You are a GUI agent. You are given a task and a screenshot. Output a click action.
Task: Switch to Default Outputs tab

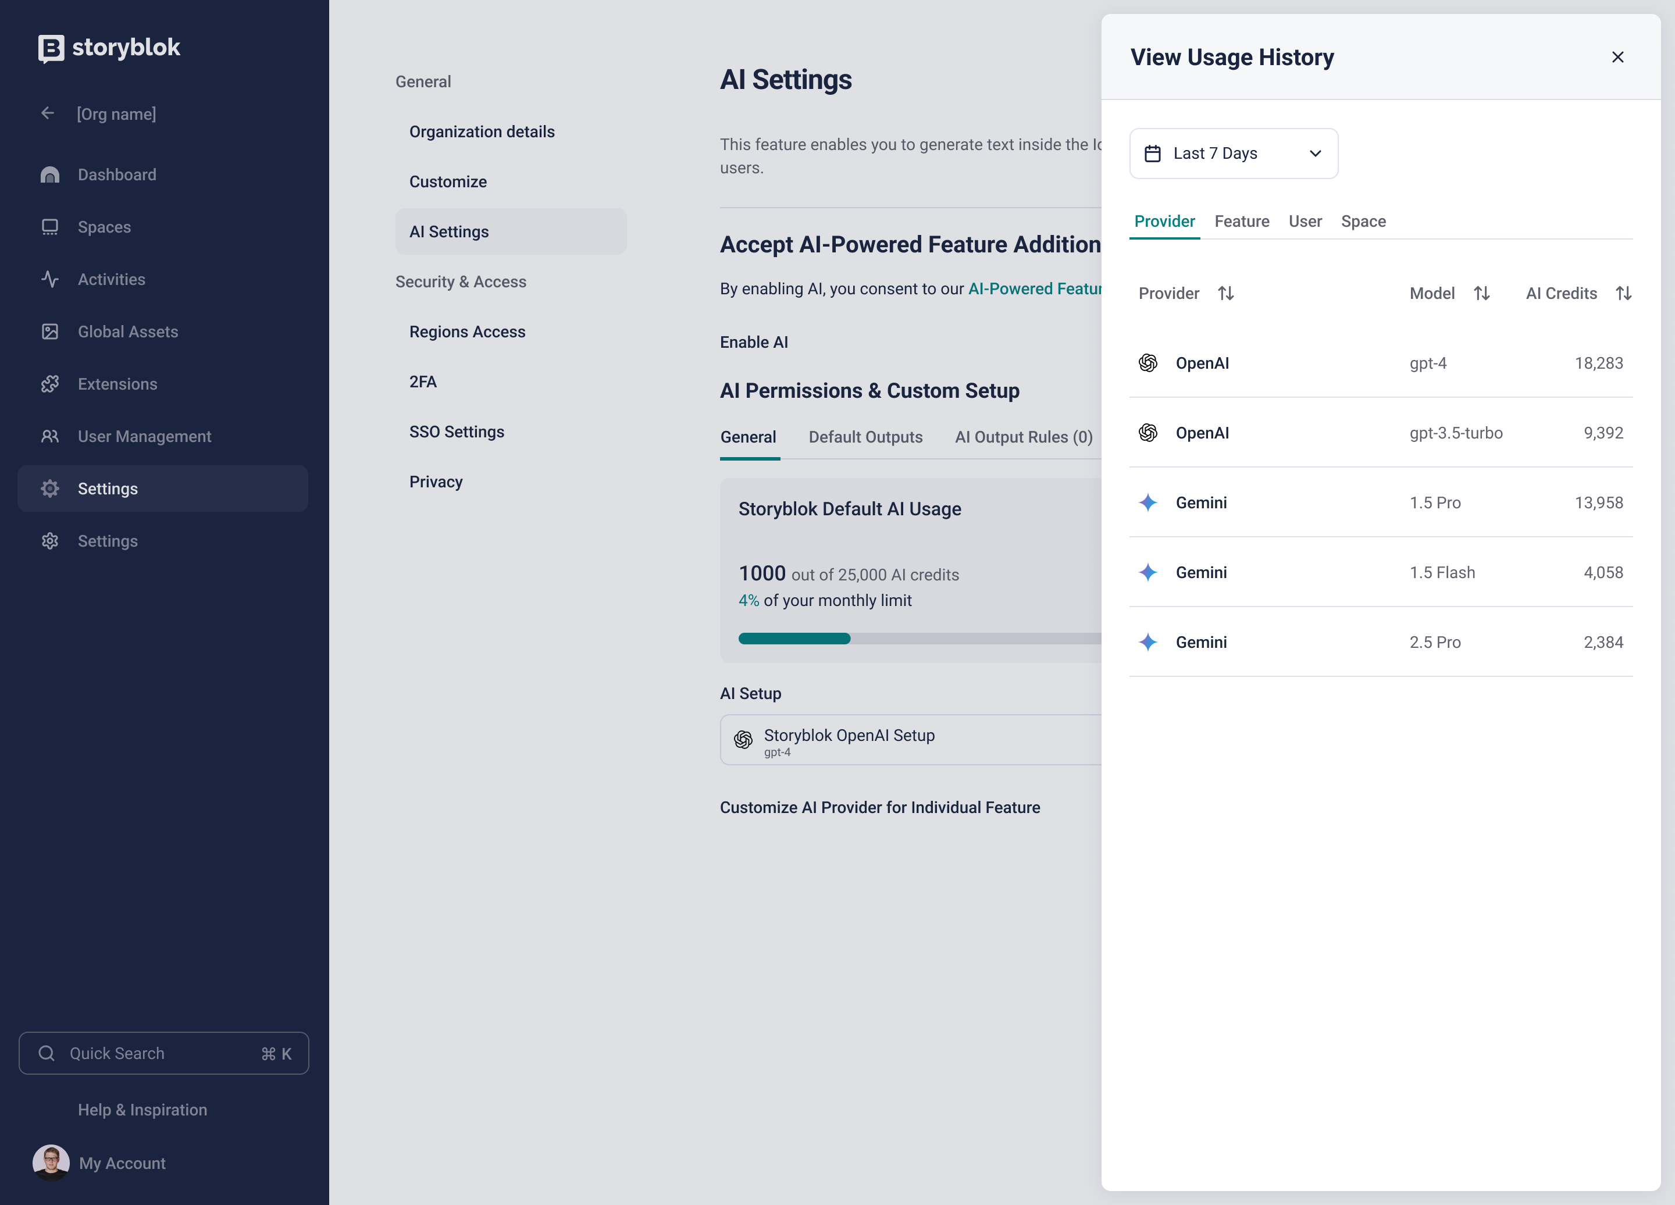[865, 437]
